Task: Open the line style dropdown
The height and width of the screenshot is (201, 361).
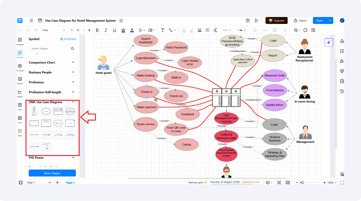Action: point(227,30)
